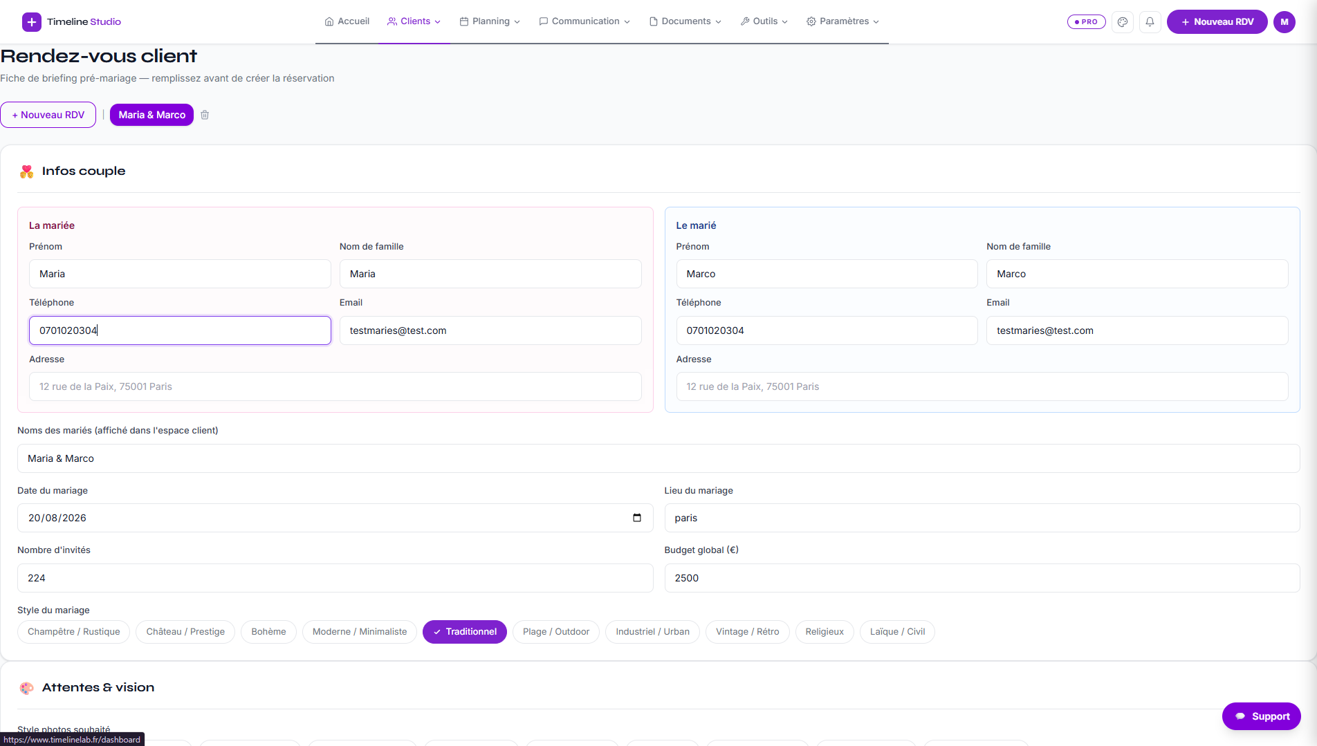Screen dimensions: 1317x746
Task: Click the user avatar M
Action: click(1284, 21)
